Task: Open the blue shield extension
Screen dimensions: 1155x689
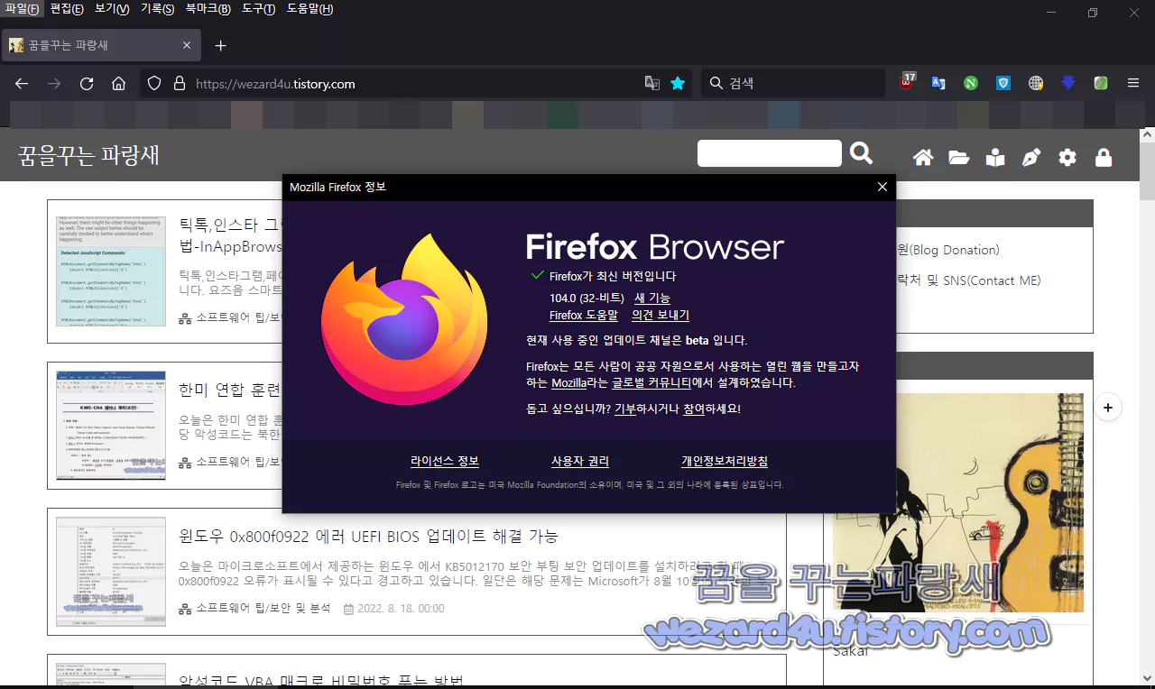Action: point(1003,83)
